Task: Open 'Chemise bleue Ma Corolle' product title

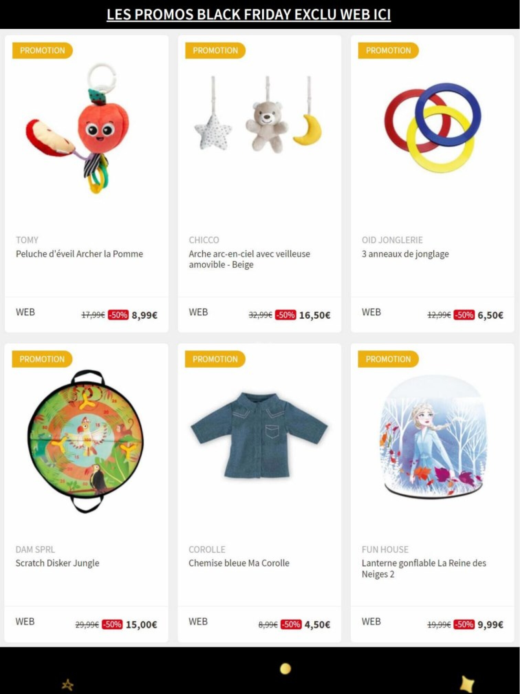Action: (239, 563)
